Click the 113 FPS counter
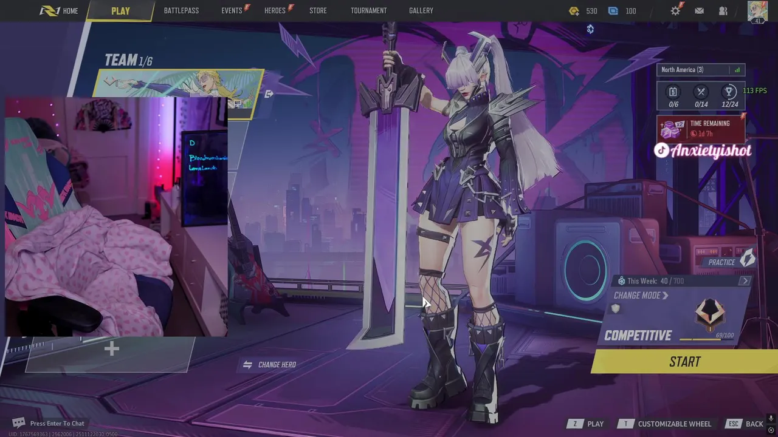The height and width of the screenshot is (437, 778). coord(755,91)
